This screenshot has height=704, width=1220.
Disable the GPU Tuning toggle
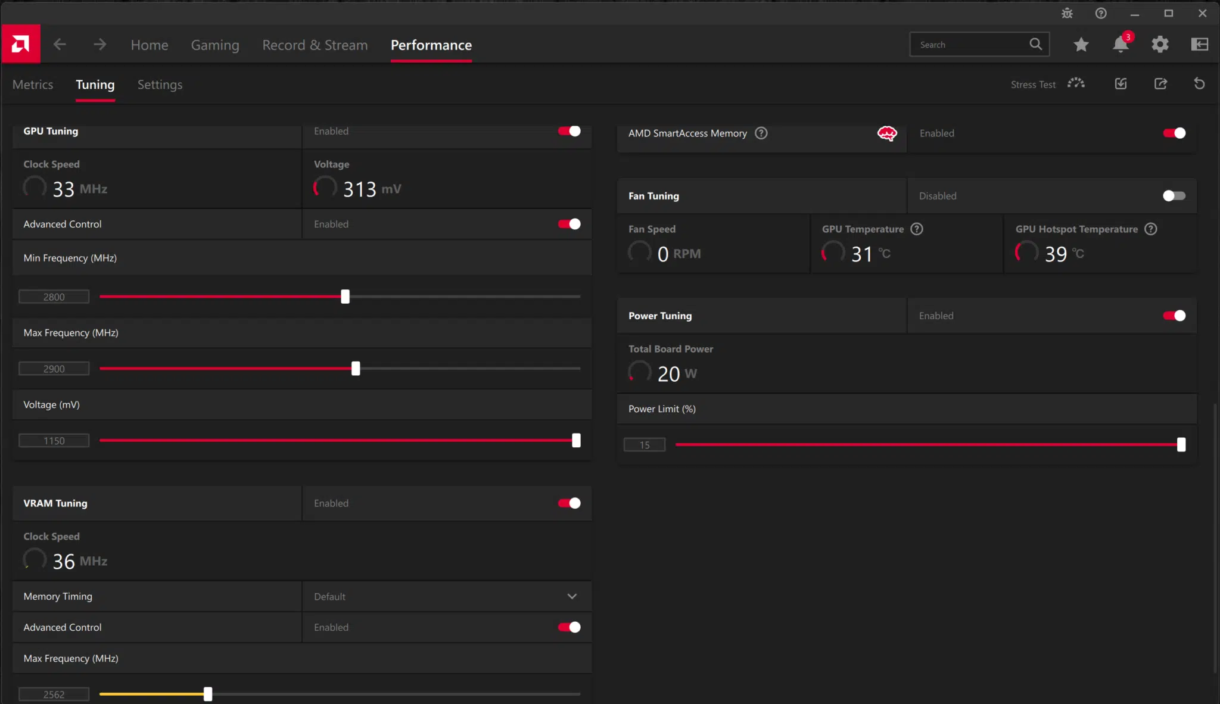coord(569,131)
